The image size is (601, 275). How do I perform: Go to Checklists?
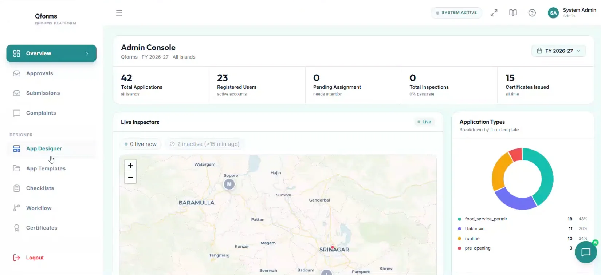pos(51,188)
